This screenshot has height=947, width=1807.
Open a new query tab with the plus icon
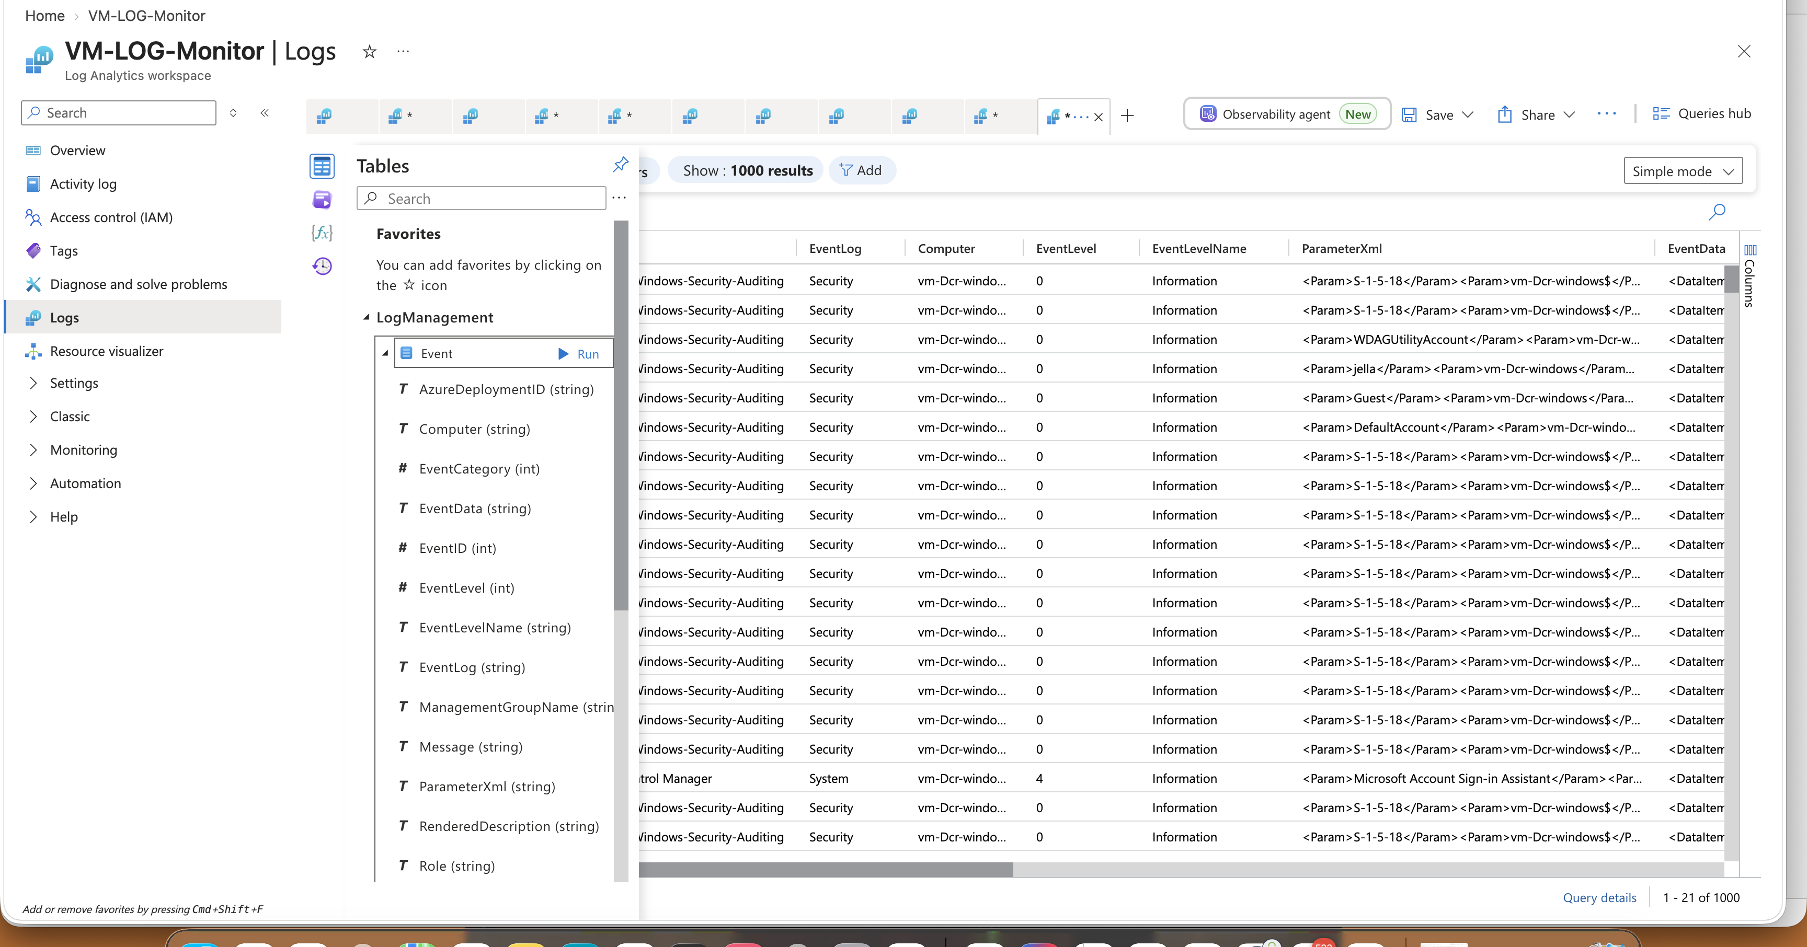1127,116
